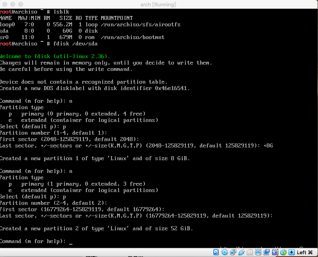The height and width of the screenshot is (257, 318).
Task: Click 'Created a new partition 1' message line
Action: pos(95,158)
